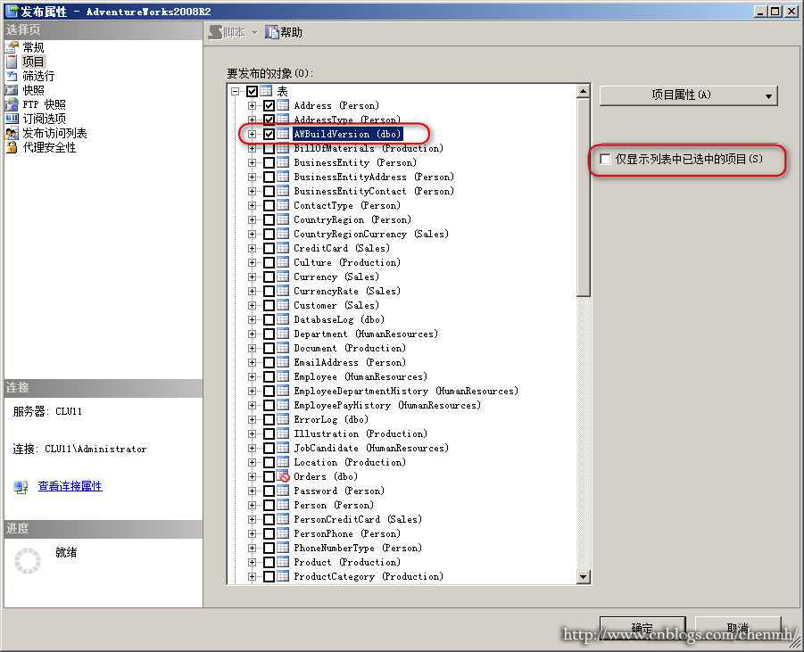Select the 常规 page
The height and width of the screenshot is (652, 804).
(33, 47)
